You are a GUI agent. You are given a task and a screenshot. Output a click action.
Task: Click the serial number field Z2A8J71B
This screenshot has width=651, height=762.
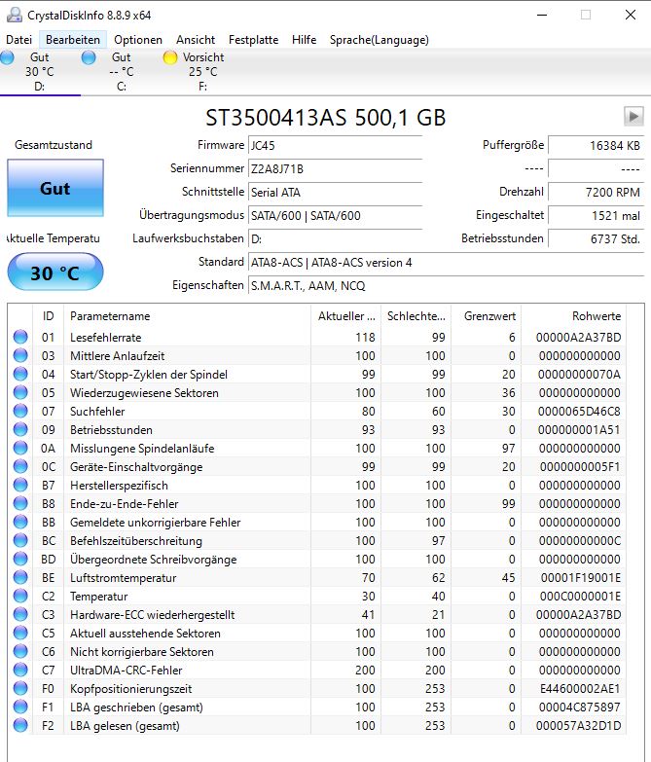click(335, 168)
